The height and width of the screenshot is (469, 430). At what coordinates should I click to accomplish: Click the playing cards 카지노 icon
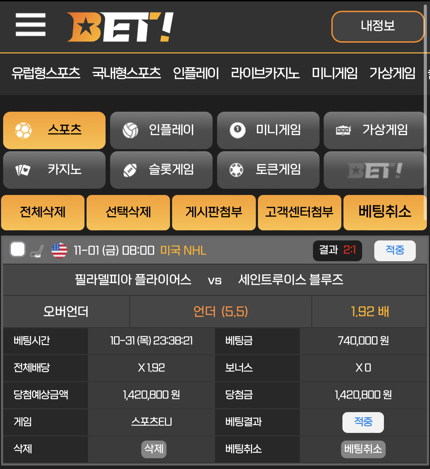tap(23, 170)
